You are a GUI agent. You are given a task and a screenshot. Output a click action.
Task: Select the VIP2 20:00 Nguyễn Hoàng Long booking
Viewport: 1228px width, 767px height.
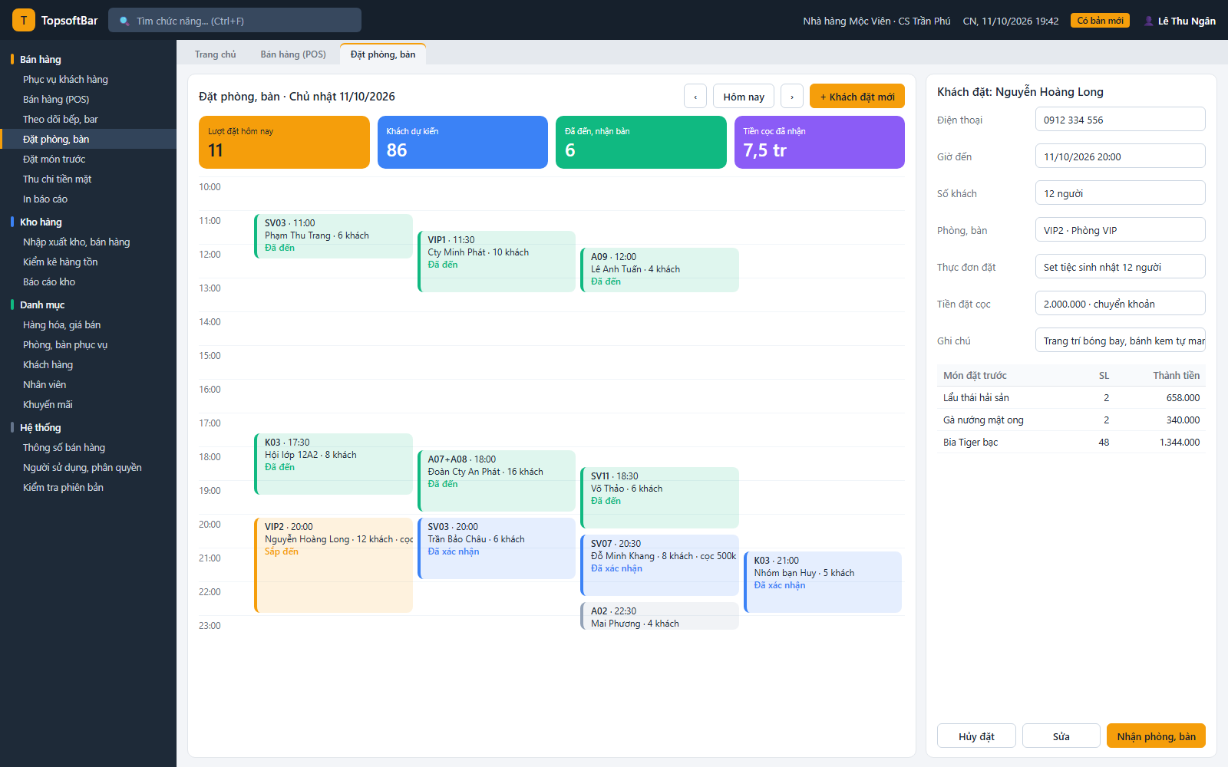click(333, 565)
